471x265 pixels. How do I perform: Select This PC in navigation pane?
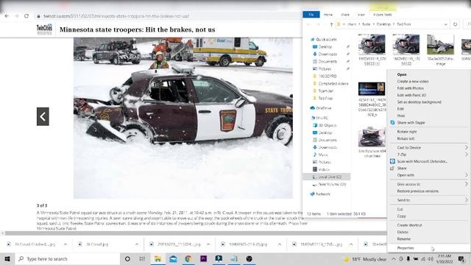coord(322,118)
